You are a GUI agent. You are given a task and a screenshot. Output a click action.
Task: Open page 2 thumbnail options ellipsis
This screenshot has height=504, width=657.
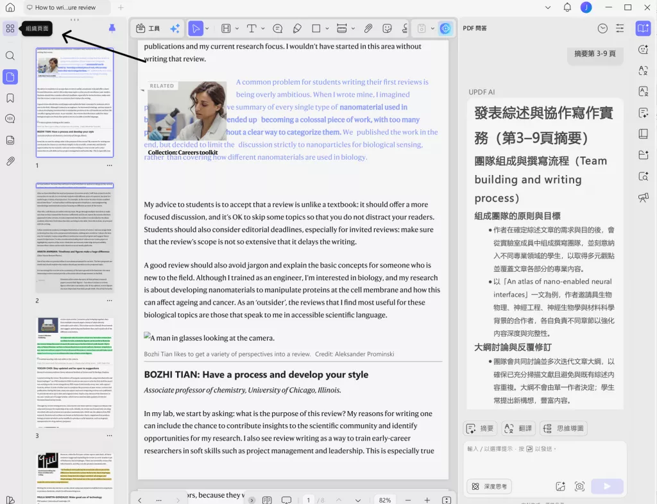tap(109, 301)
